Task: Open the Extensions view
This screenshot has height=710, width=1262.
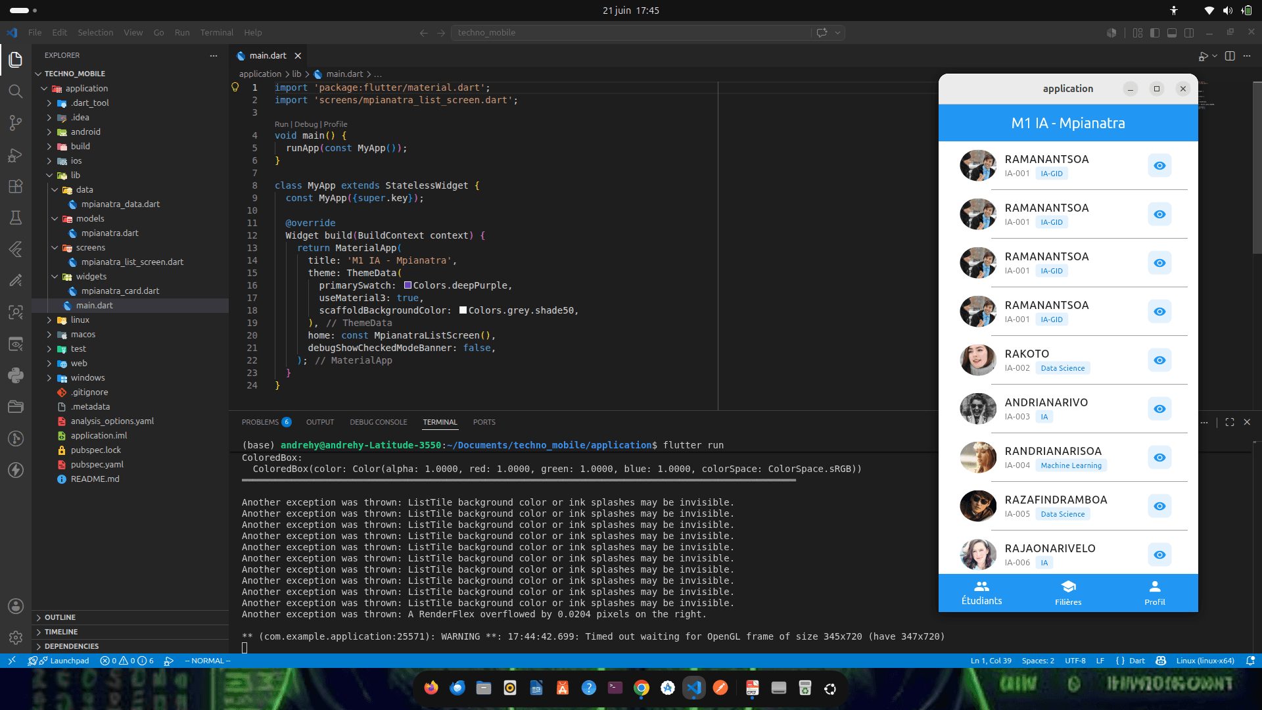Action: click(x=16, y=187)
